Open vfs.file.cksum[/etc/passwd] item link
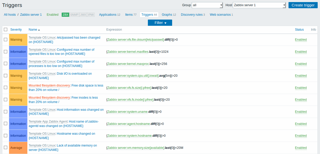 136,40
